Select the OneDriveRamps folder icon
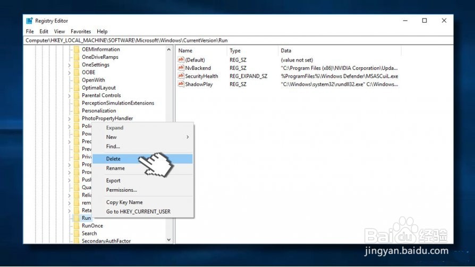Screen dimensions: 475x267 [77, 57]
